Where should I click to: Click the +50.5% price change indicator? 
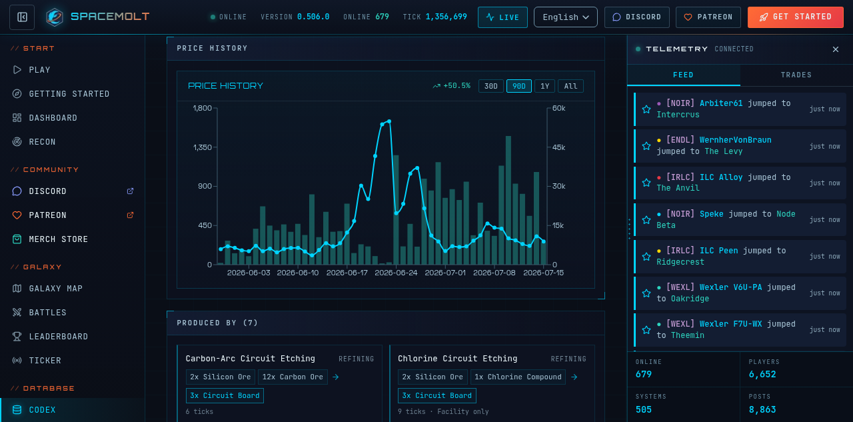[451, 86]
